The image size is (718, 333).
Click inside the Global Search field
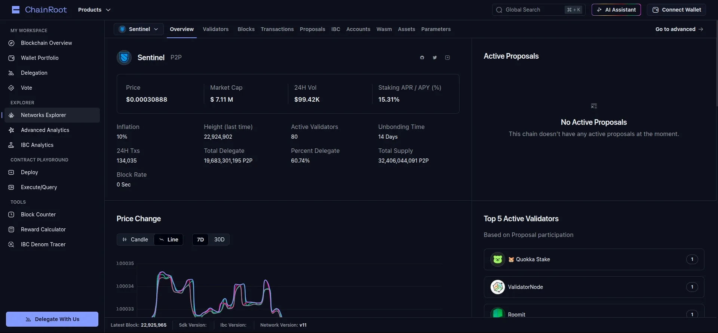tap(538, 10)
